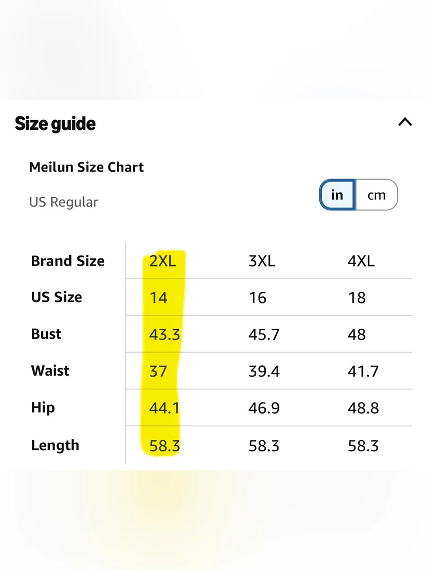427x570 pixels.
Task: Click the Size guide heading
Action: coord(56,123)
